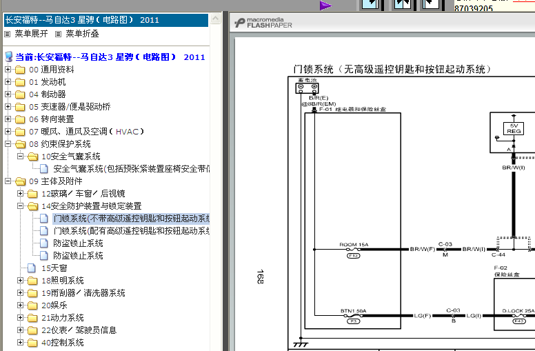Click the left-pane layout icon in top toolbar
Viewport: 535px width, 351px height.
[370, 4]
